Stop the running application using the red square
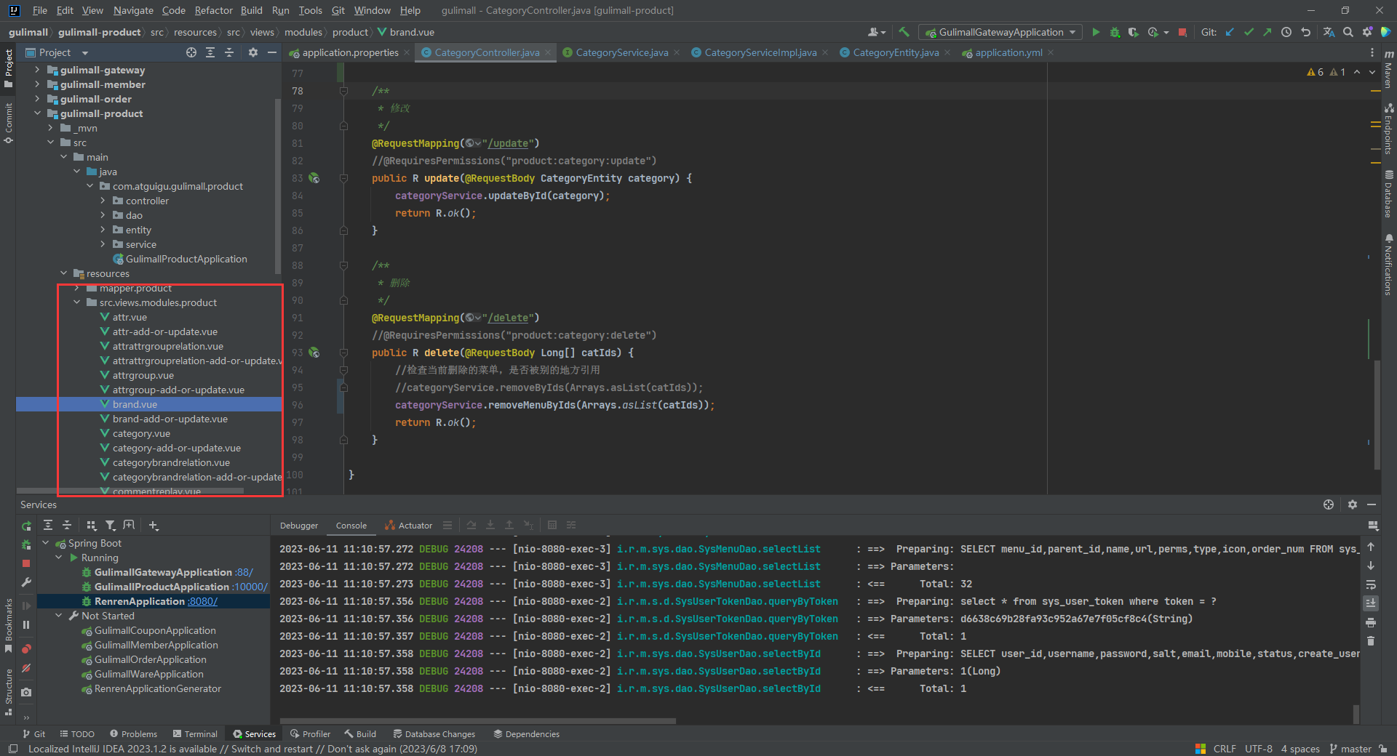The image size is (1397, 756). 1182,32
